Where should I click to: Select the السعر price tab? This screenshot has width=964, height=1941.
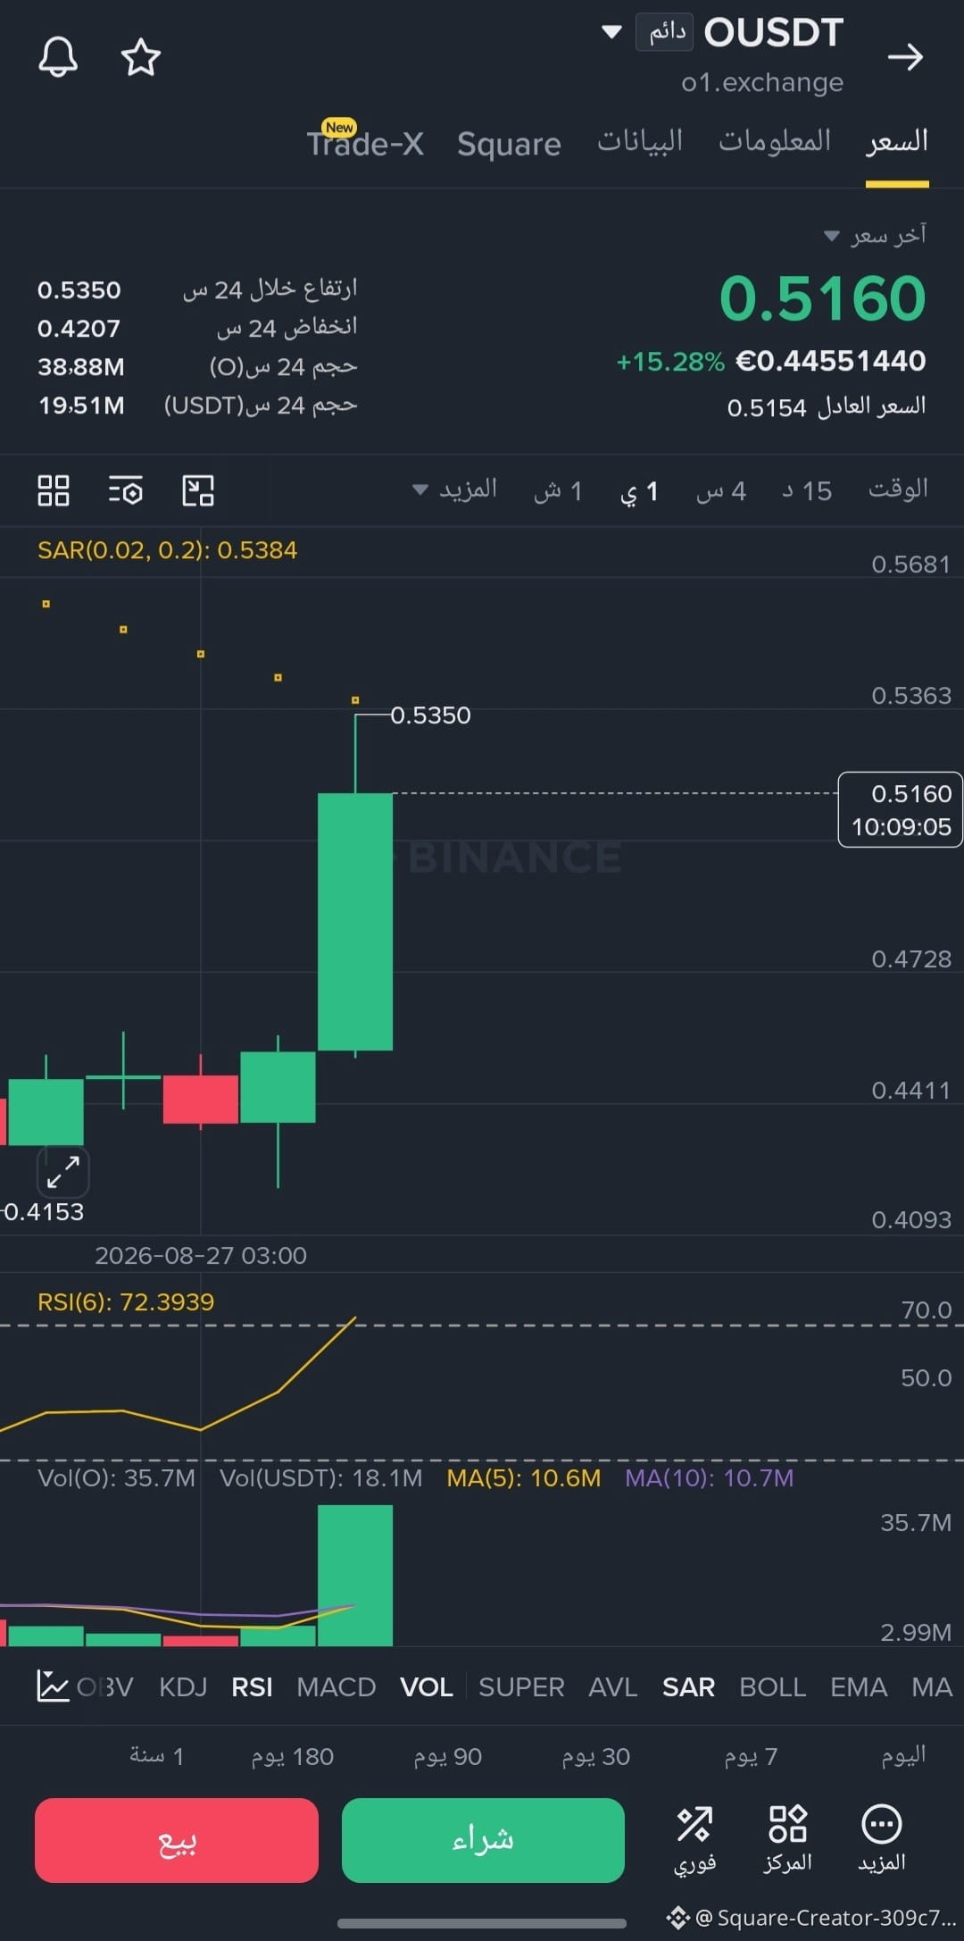897,141
